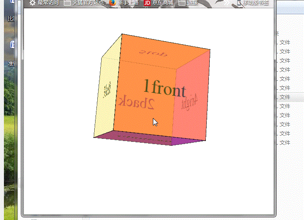Expand the bookmarks overflow chevron
304x220 pixels.
point(226,3)
